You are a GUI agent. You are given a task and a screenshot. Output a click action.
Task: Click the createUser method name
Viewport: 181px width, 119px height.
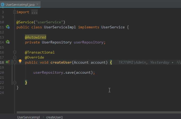61,62
